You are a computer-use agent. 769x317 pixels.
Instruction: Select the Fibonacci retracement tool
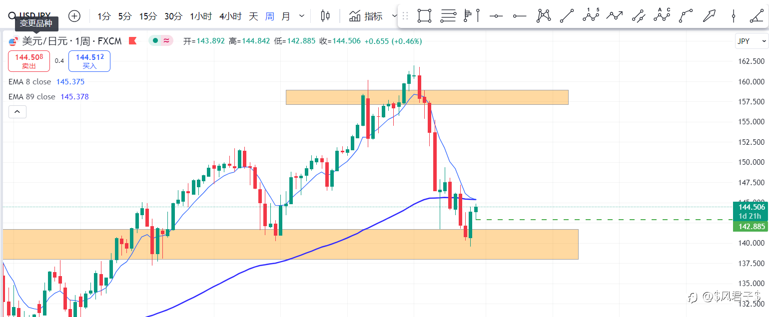click(448, 16)
